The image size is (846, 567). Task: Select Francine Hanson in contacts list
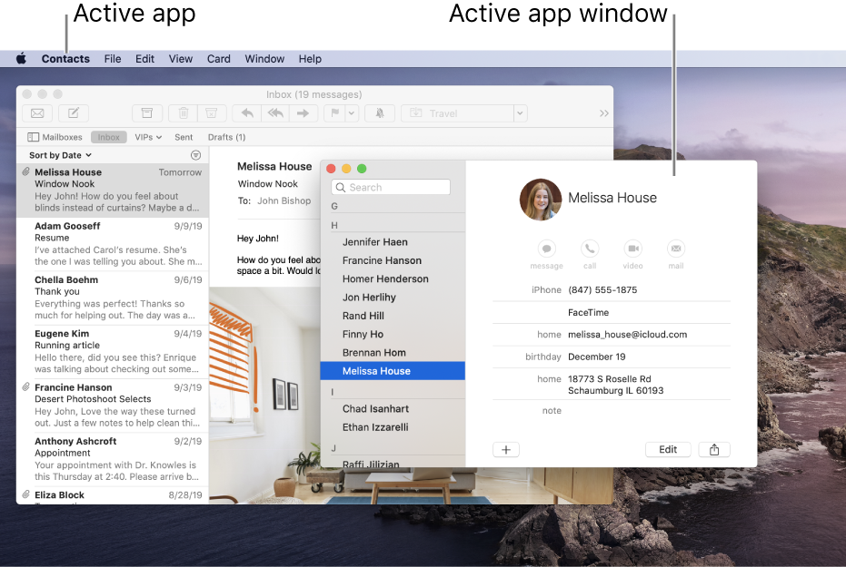(382, 260)
